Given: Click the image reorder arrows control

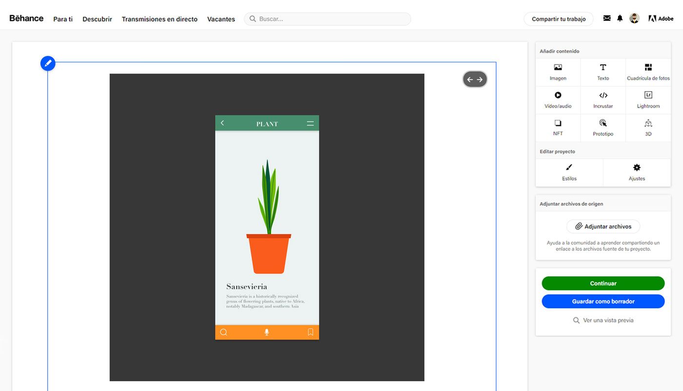Looking at the screenshot, I should [x=475, y=79].
